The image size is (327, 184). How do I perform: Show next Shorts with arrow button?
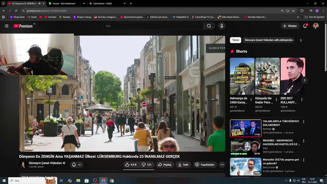coord(304,80)
